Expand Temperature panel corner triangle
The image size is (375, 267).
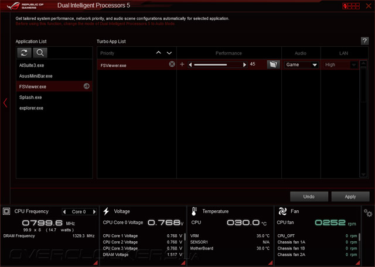click(x=271, y=263)
